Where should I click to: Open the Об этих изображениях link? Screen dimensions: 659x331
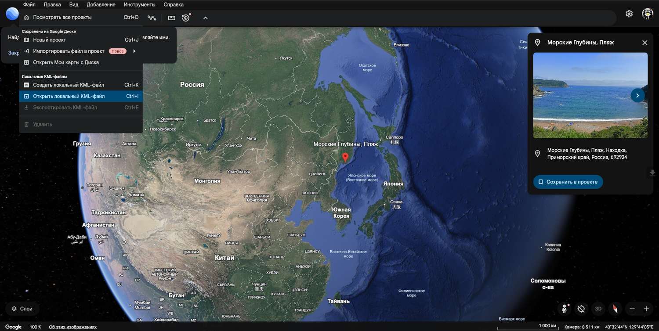(72, 327)
